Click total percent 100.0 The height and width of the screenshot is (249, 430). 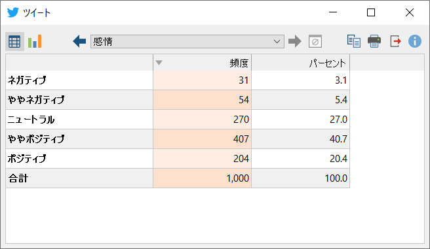(x=336, y=178)
